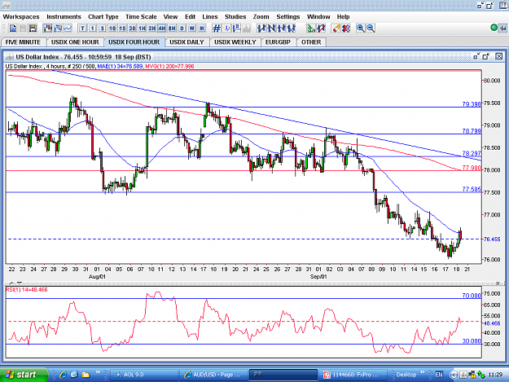Viewport: 509px width, 382px height.
Task: Click the red X delete icon in toolbar
Action: (x=346, y=29)
